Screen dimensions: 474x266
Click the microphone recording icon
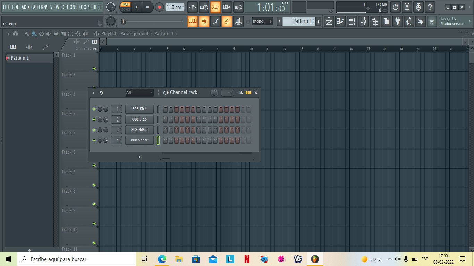click(418, 7)
